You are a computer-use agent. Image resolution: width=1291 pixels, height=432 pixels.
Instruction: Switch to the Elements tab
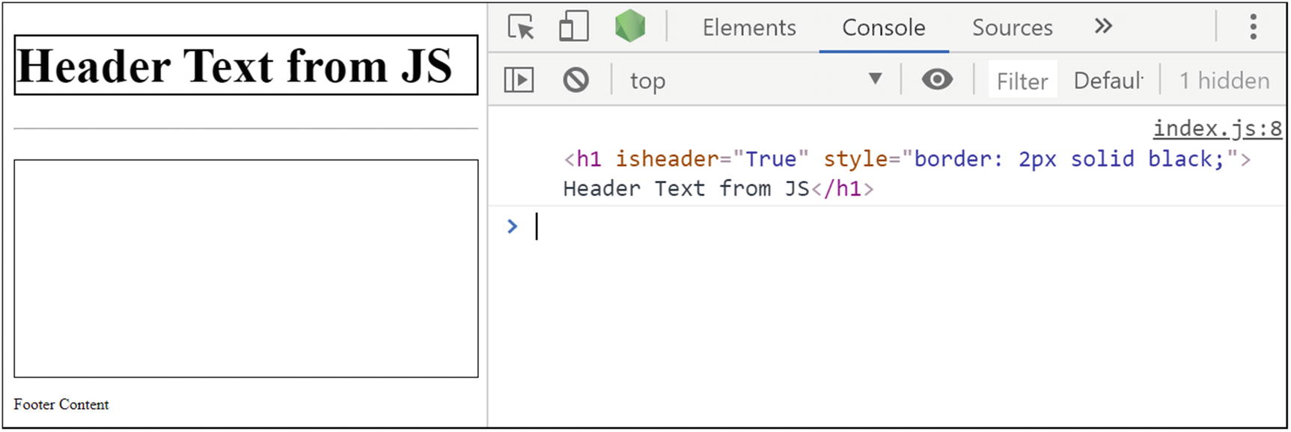748,28
